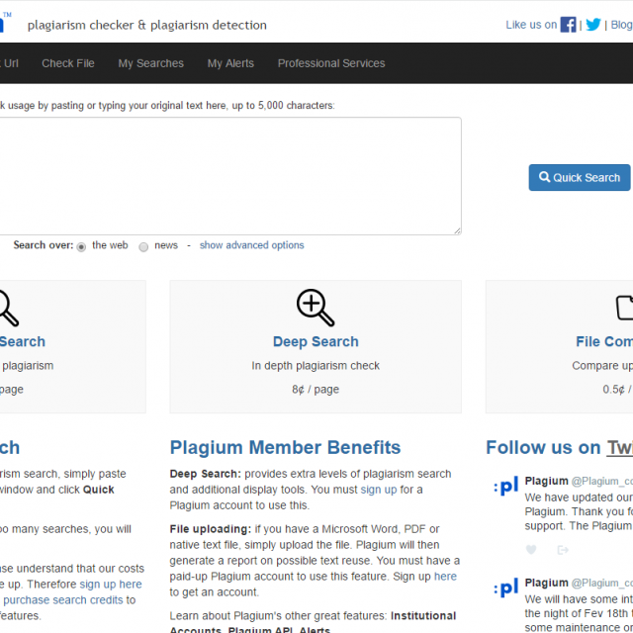Click 'sign up here' link in left column
The image size is (633, 633).
tap(111, 585)
